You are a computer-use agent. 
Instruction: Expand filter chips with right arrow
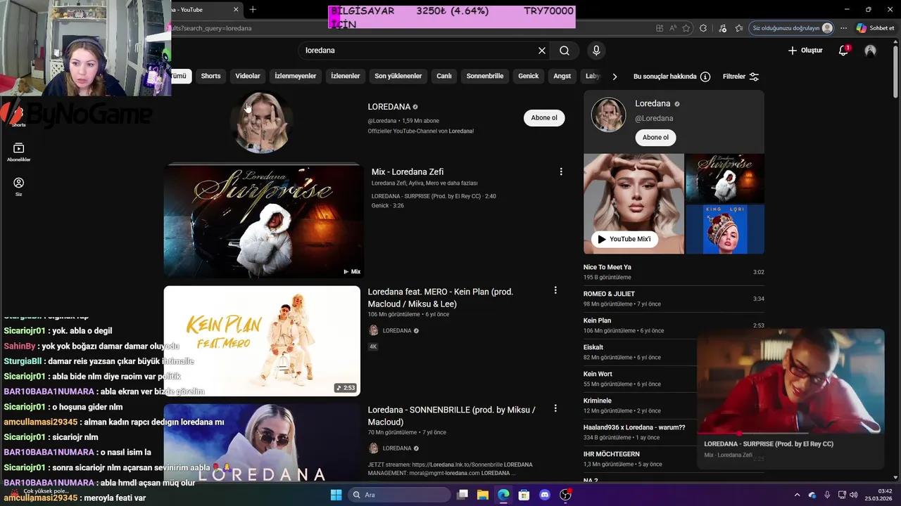615,77
